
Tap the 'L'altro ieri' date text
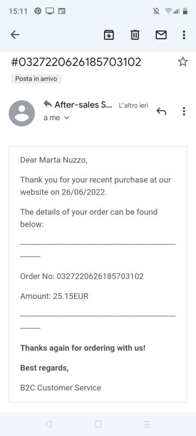[133, 106]
